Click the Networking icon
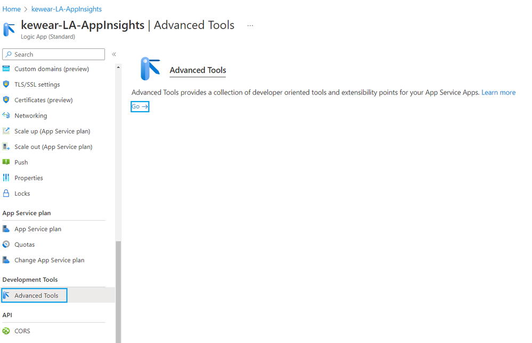532x343 pixels. pyautogui.click(x=6, y=115)
